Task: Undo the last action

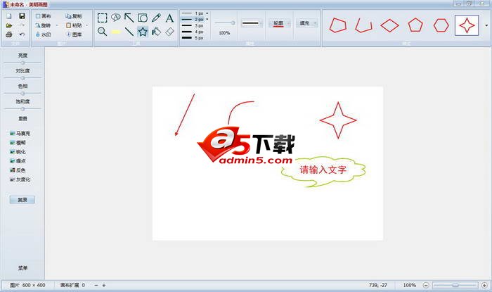Action: pos(22,34)
